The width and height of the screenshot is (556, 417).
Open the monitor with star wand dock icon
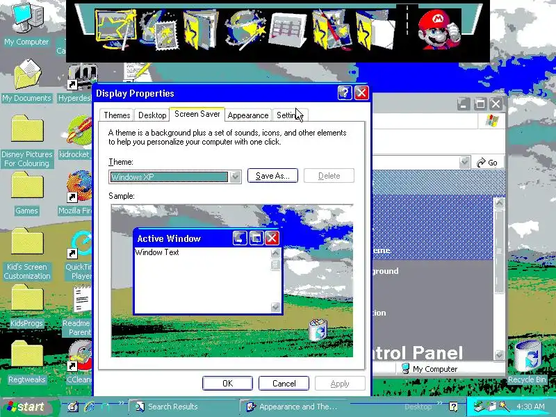pos(115,31)
